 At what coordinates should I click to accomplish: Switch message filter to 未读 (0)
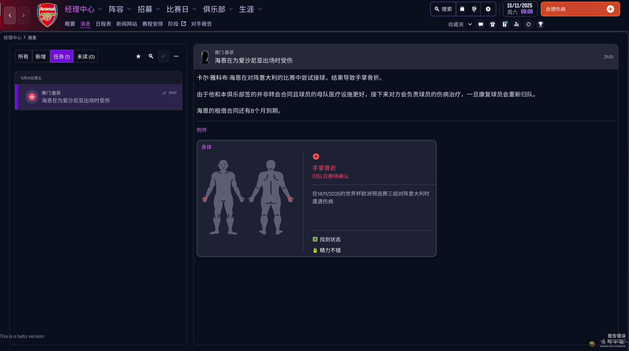coord(86,56)
